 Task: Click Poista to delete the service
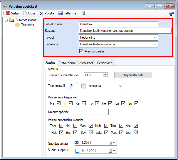47,13
